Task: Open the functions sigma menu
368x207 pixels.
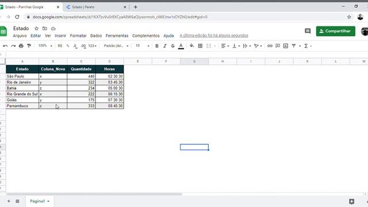Action: coord(306,46)
